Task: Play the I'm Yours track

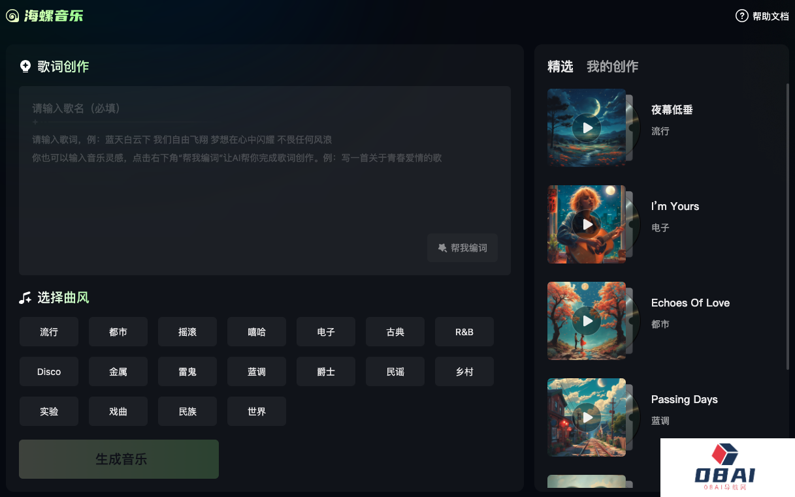Action: pos(587,224)
